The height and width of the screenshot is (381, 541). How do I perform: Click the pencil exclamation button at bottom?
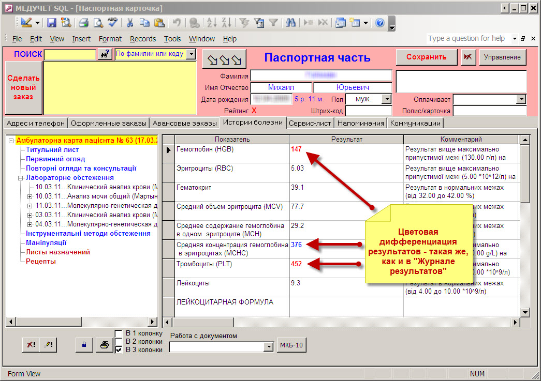(48, 344)
